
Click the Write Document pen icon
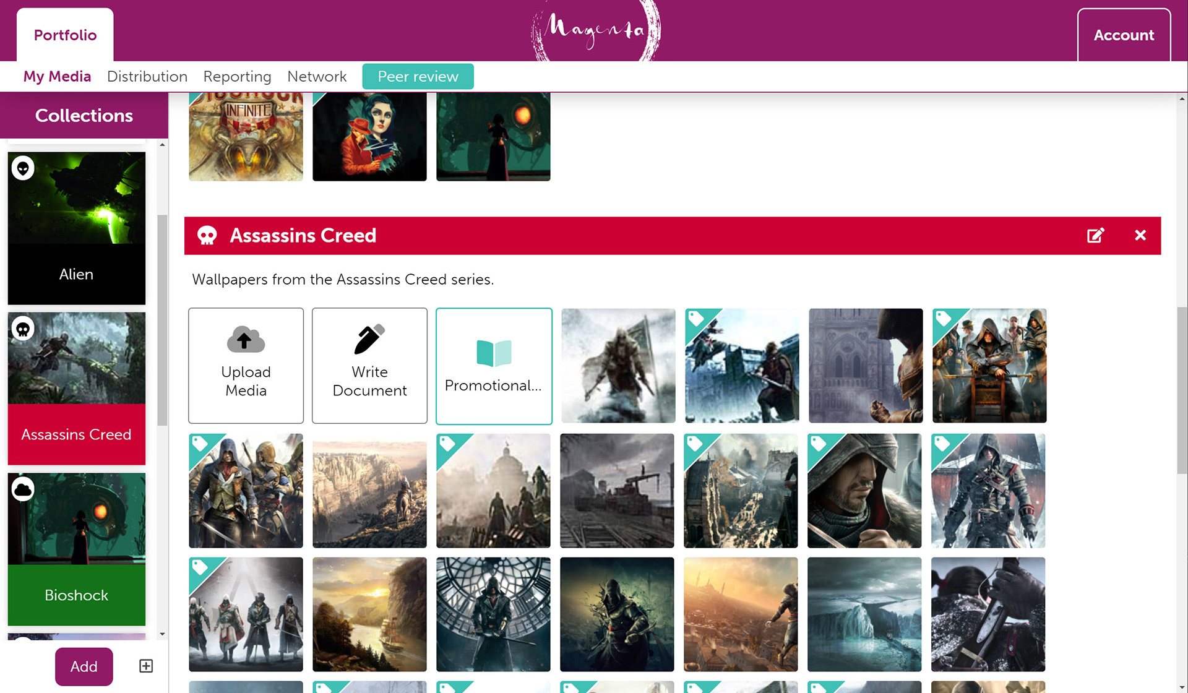tap(369, 339)
